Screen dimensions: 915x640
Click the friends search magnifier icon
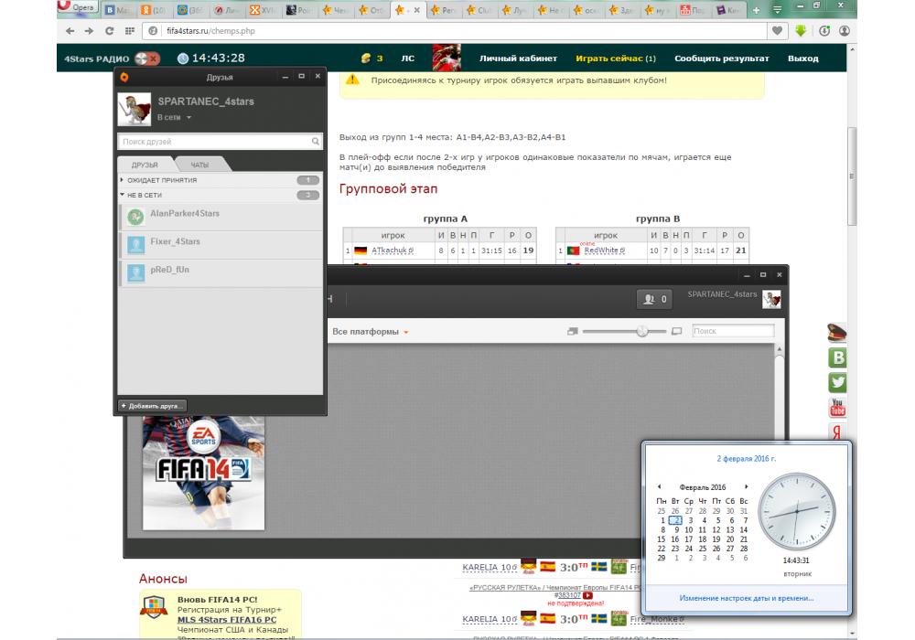[x=315, y=142]
